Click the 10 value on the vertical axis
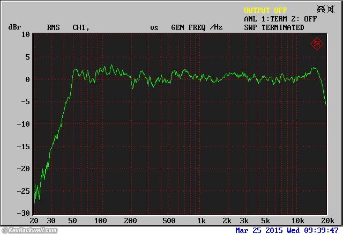This screenshot has width=343, height=234. pyautogui.click(x=25, y=34)
